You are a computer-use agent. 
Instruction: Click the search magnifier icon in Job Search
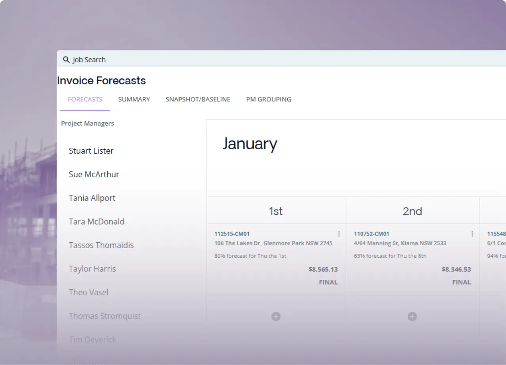pyautogui.click(x=66, y=59)
